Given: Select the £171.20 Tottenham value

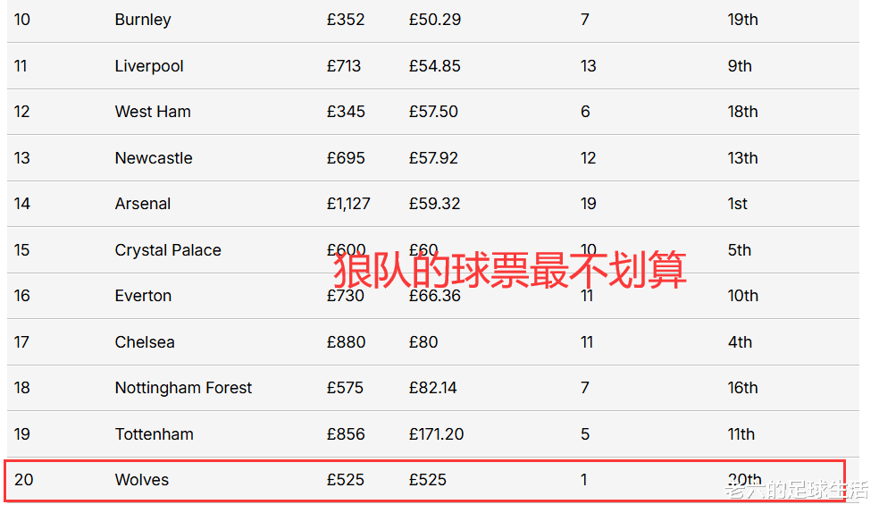Looking at the screenshot, I should pyautogui.click(x=437, y=434).
